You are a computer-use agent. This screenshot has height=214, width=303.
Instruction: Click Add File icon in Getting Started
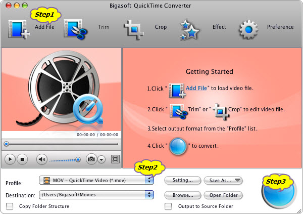(177, 90)
